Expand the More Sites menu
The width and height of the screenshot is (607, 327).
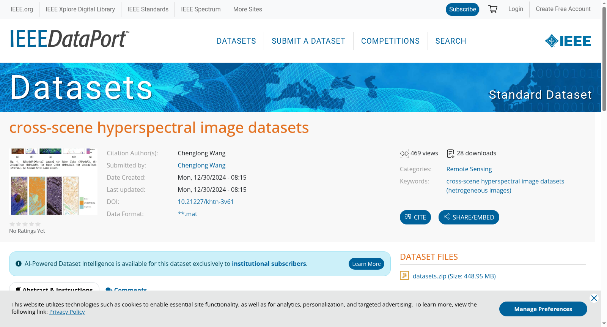coord(248,9)
